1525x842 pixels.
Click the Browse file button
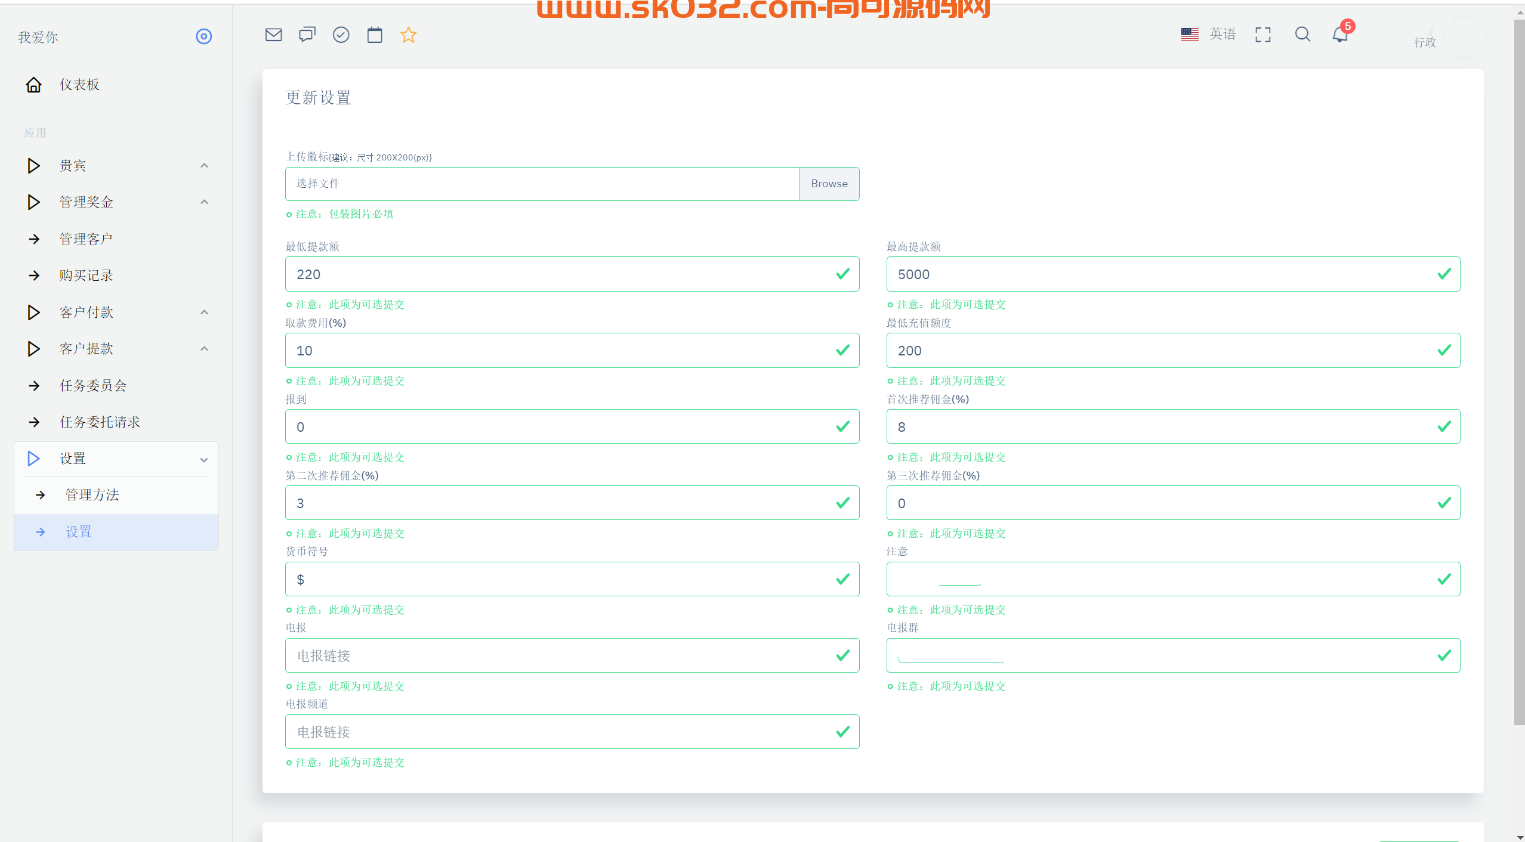829,184
